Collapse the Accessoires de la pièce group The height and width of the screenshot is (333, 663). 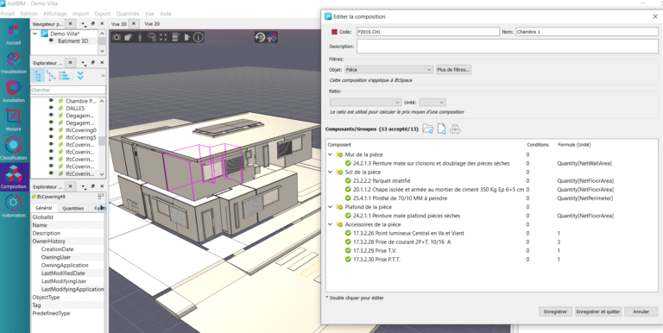[331, 224]
